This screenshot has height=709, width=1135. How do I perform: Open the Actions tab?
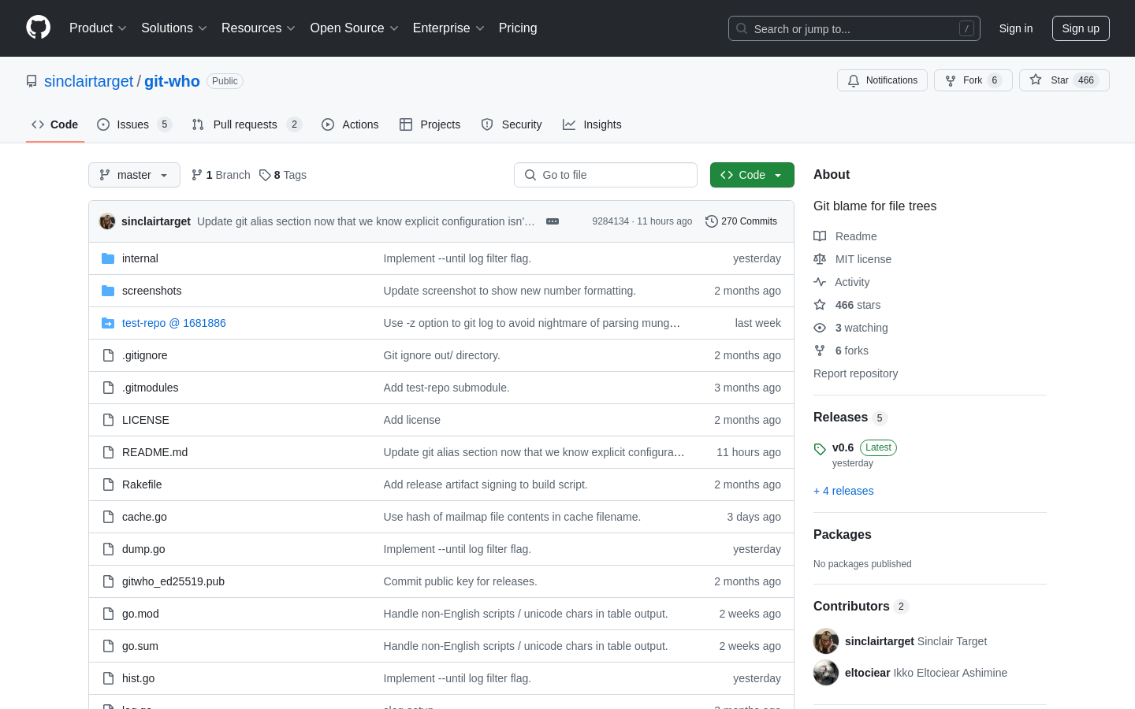click(x=350, y=124)
